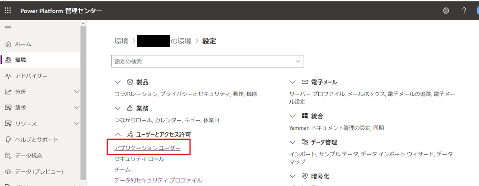
Task: Open the データ列セキュリティ プロファイル link
Action: coord(158,180)
